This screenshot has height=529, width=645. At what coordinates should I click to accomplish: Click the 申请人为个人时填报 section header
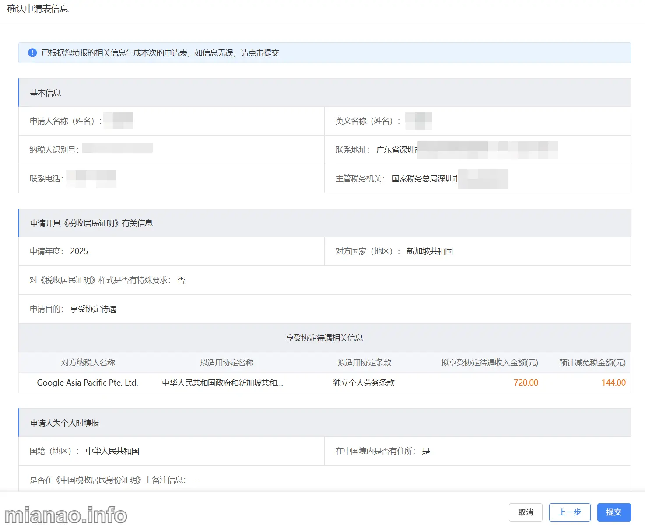coord(65,423)
